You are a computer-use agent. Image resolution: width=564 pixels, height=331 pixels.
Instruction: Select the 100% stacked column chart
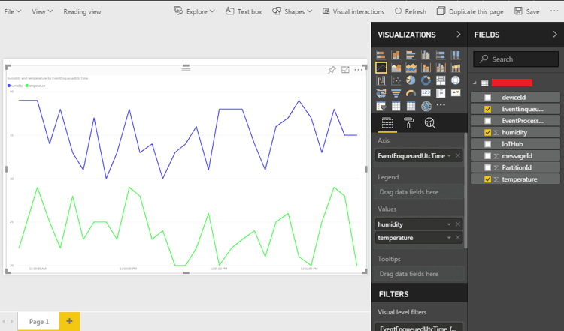456,55
